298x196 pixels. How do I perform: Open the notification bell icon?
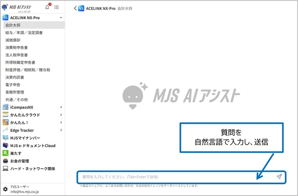(47, 7)
